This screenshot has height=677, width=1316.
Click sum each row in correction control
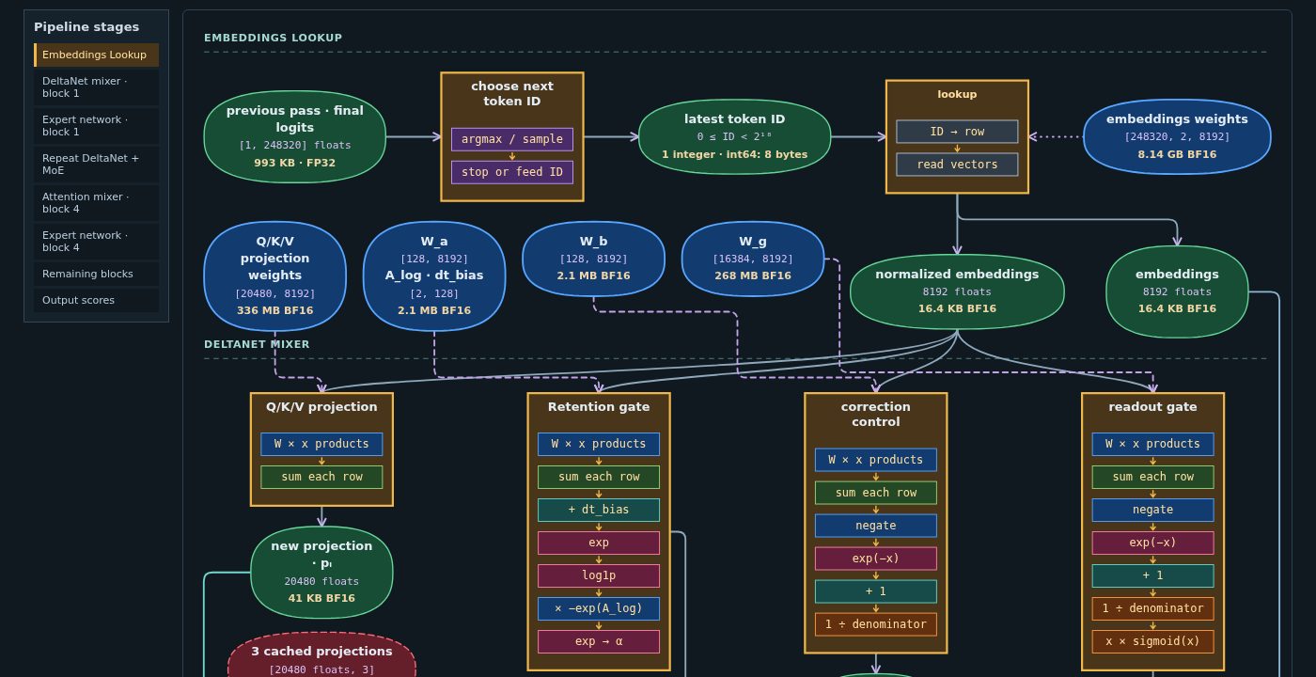(876, 493)
